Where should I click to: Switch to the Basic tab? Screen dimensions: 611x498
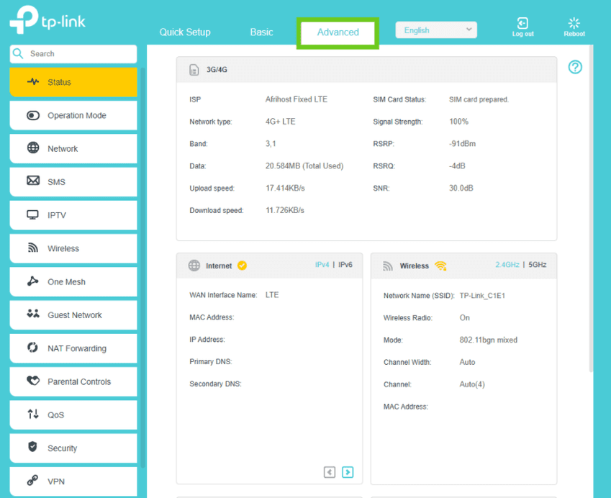[261, 32]
